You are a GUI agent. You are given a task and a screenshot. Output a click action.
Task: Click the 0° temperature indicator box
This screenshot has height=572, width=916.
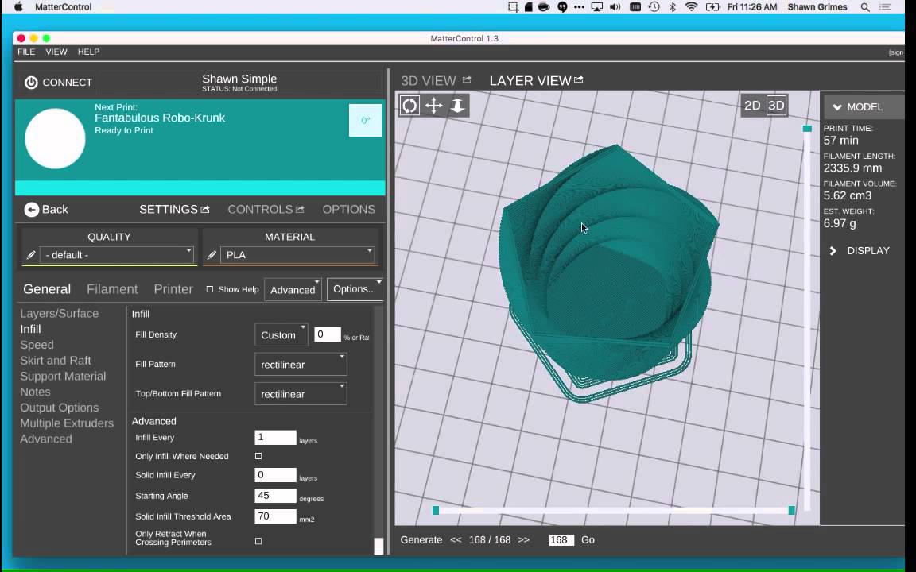[365, 120]
